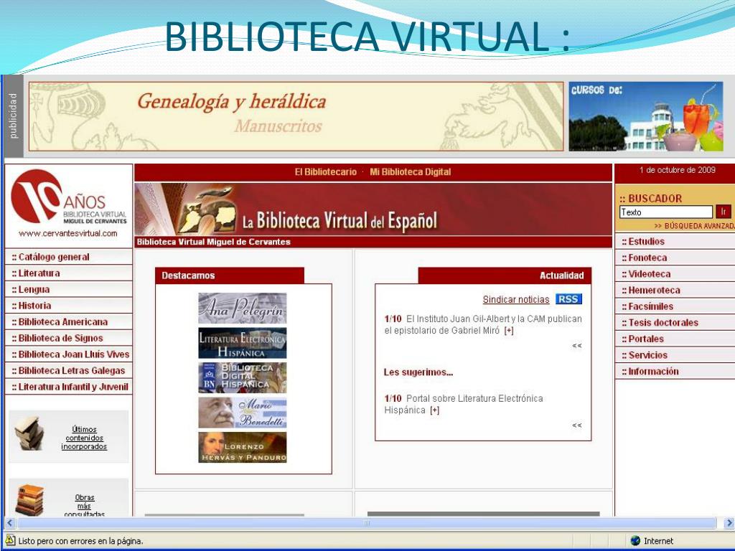Screen dimensions: 735x551
Task: Open the Portales menu entry
Action: tap(675, 339)
